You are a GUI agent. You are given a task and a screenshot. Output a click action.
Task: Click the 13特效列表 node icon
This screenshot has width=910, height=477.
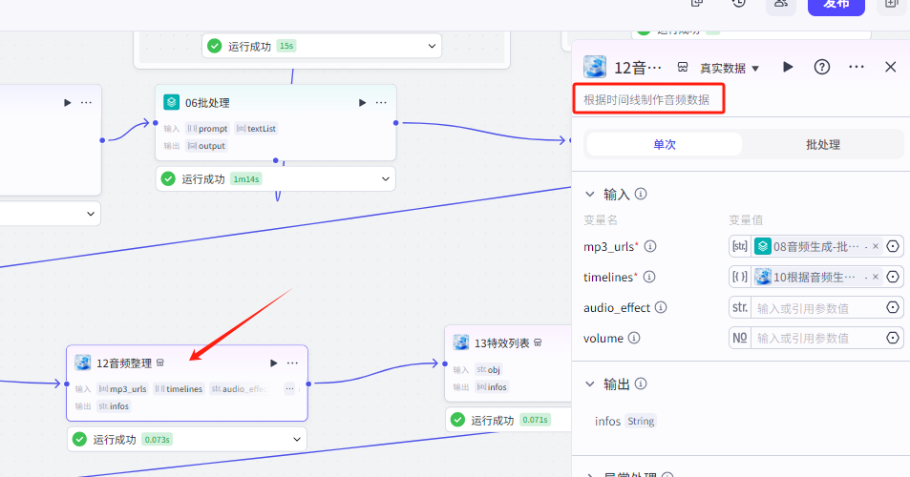[461, 342]
